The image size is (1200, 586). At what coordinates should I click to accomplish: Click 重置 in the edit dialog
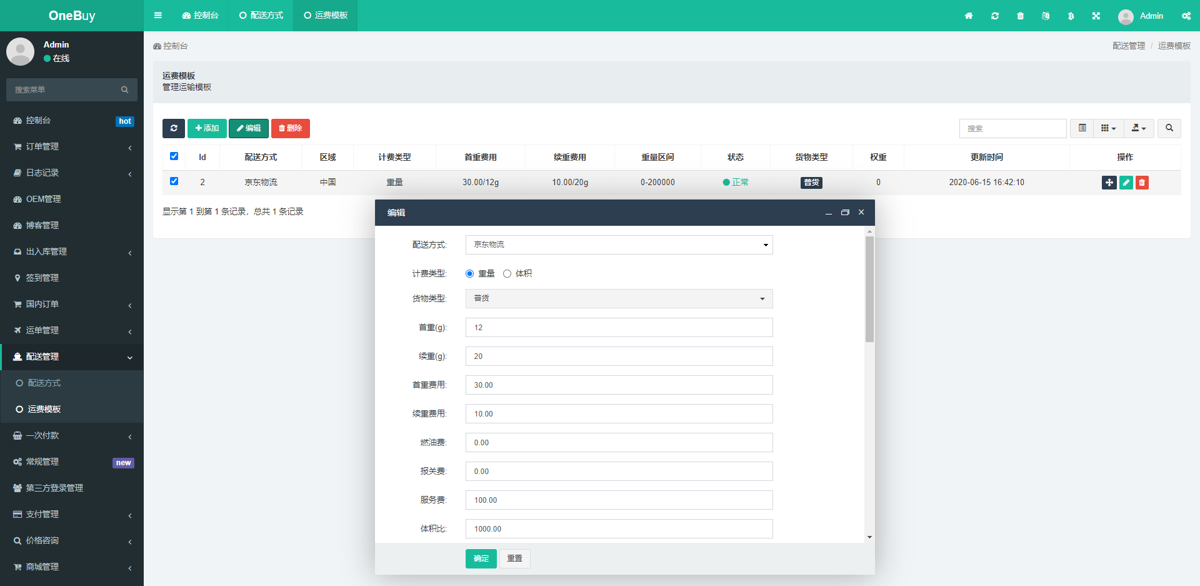tap(515, 558)
